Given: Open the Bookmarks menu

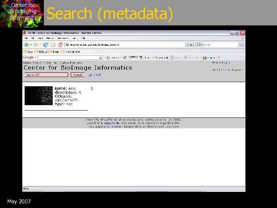Looking at the screenshot, I should 63,38.
